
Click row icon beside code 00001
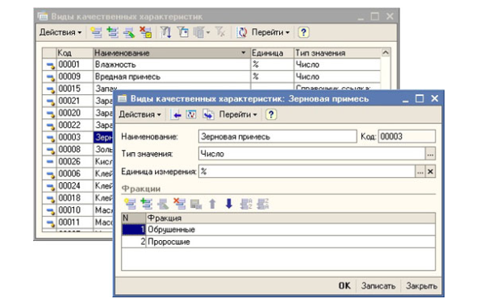pyautogui.click(x=50, y=64)
